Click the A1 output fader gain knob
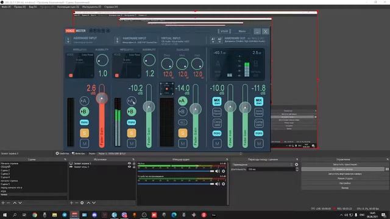The height and width of the screenshot is (219, 390). point(230,107)
